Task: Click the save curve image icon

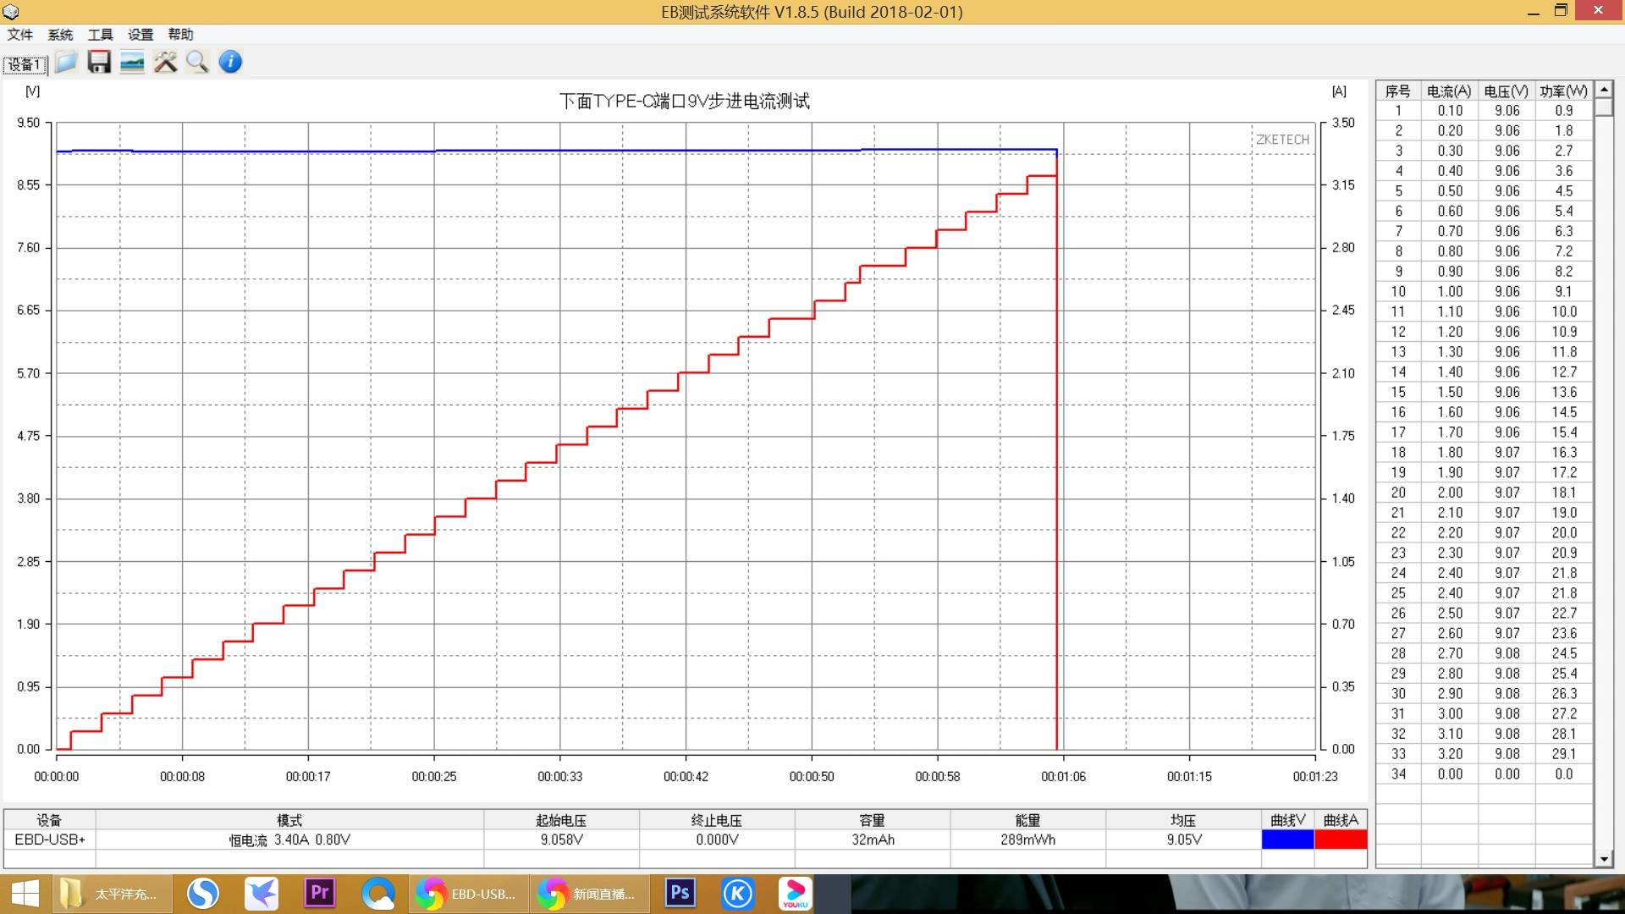Action: (x=132, y=62)
